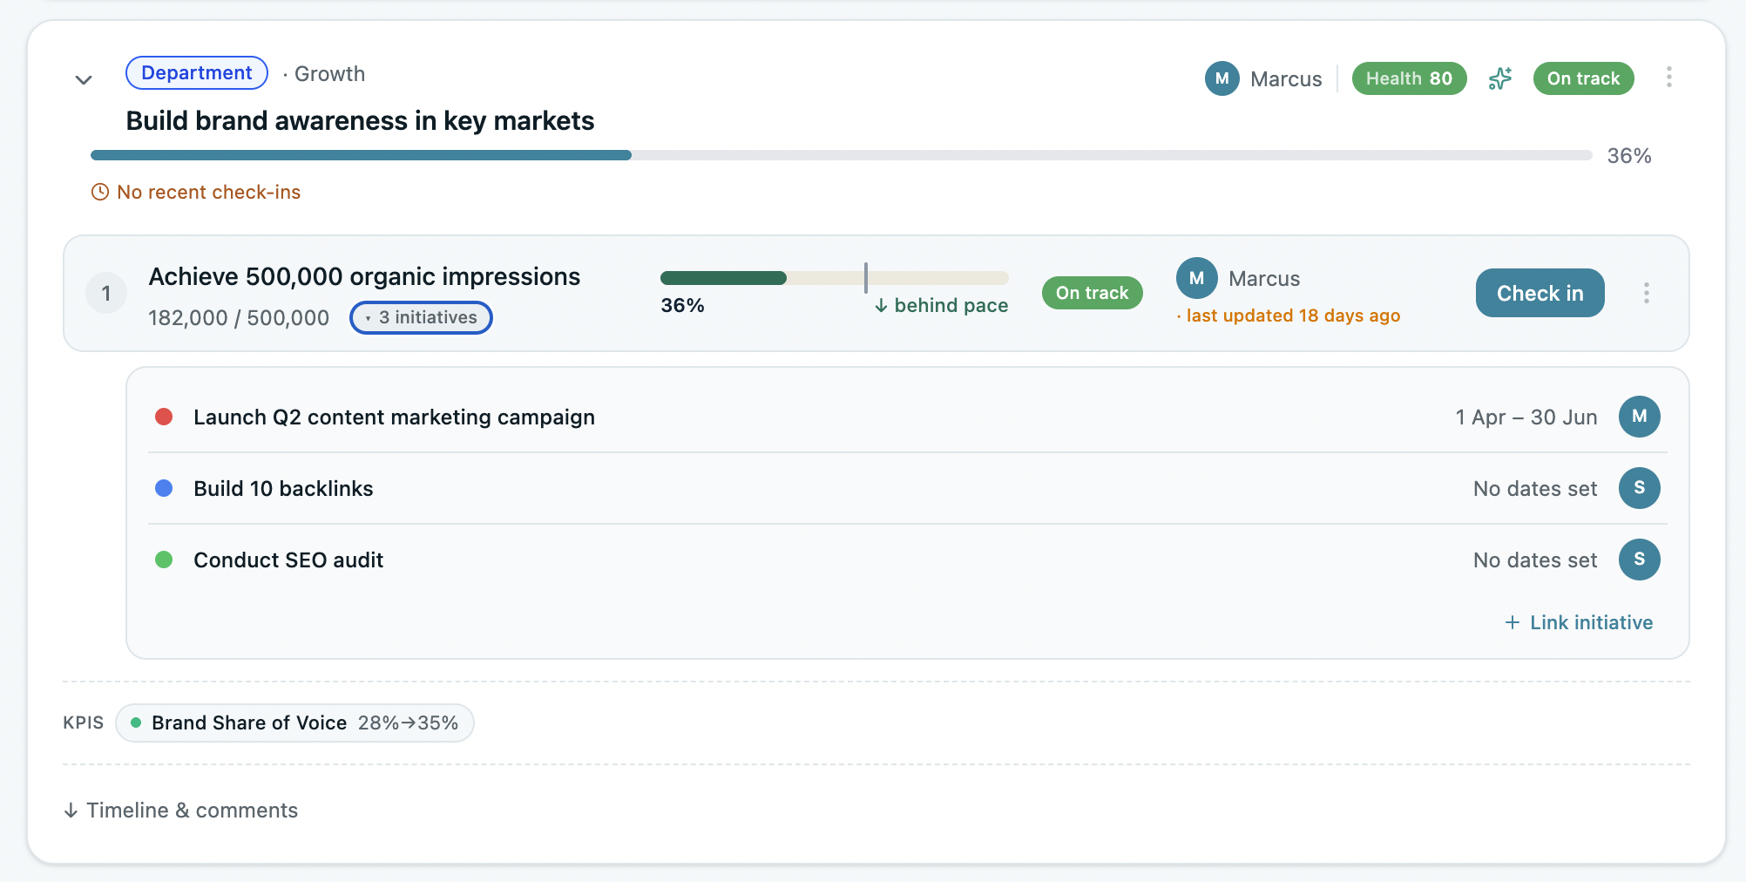
Task: Open the objective On track status
Action: [1583, 78]
